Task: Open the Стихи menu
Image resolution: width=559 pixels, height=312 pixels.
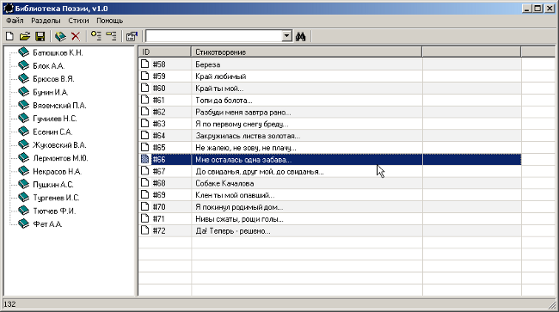Action: 78,21
